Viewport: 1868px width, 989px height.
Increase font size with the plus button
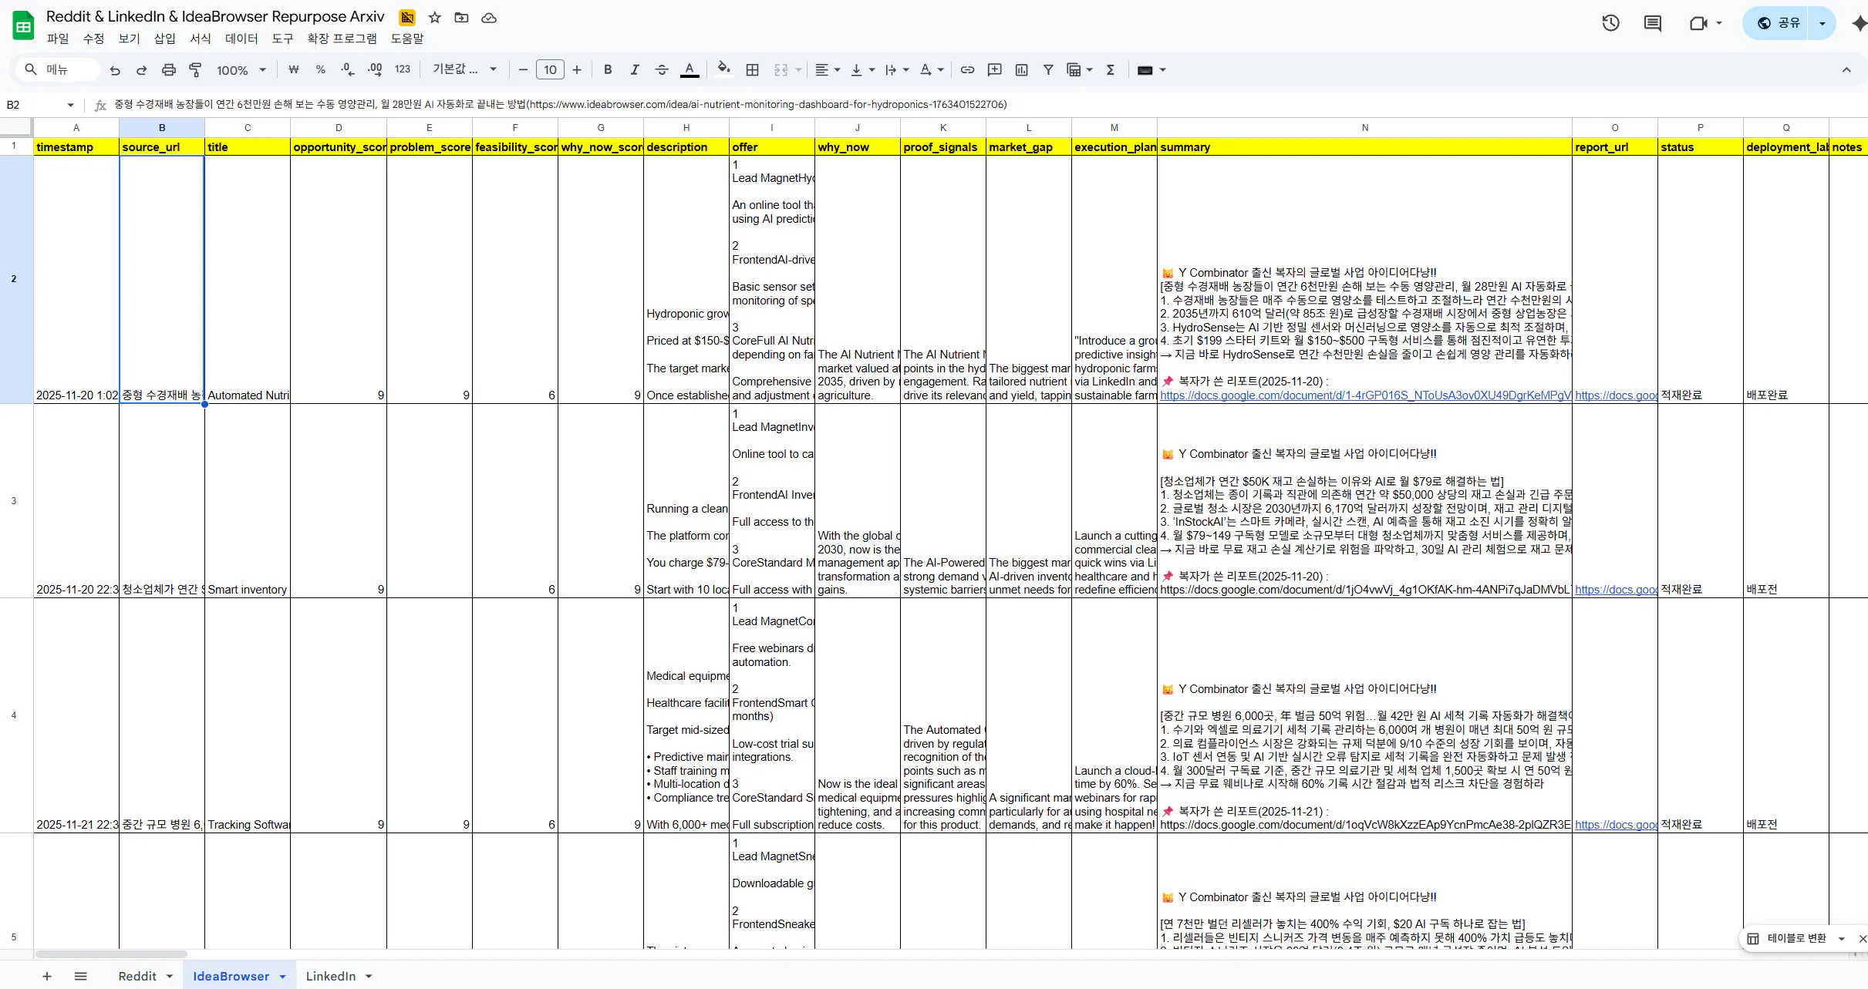tap(577, 70)
